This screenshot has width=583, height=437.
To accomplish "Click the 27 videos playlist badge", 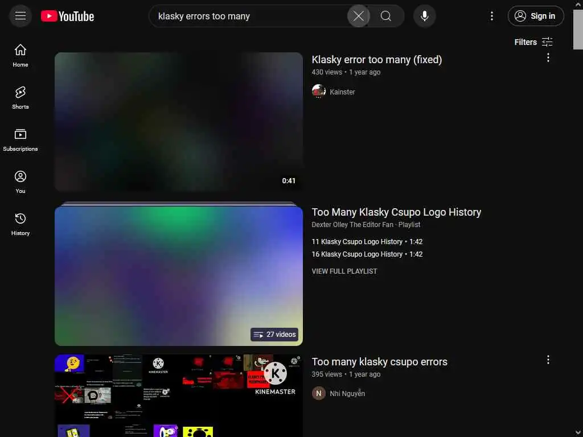I will coord(274,335).
